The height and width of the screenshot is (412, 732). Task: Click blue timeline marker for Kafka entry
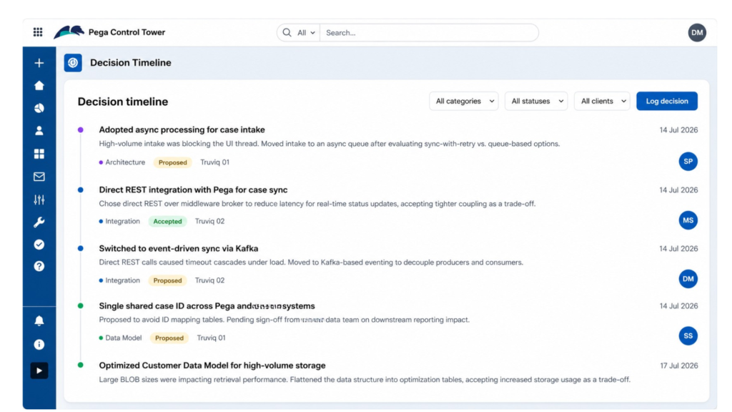point(80,248)
